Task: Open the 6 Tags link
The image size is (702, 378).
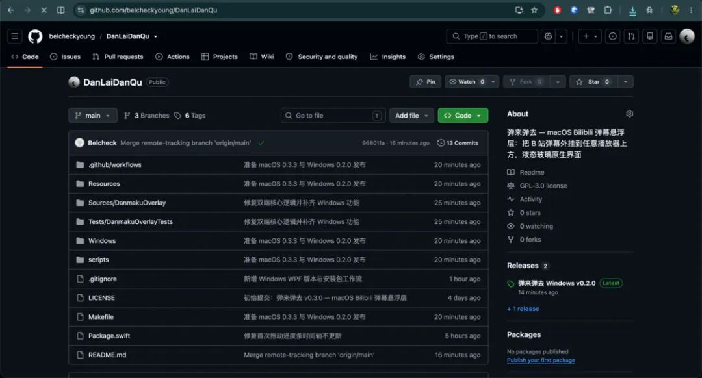Action: [190, 116]
